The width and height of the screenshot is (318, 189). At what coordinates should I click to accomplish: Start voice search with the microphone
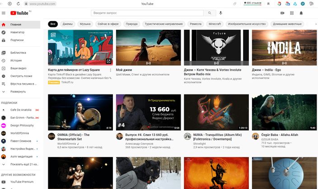tap(220, 13)
